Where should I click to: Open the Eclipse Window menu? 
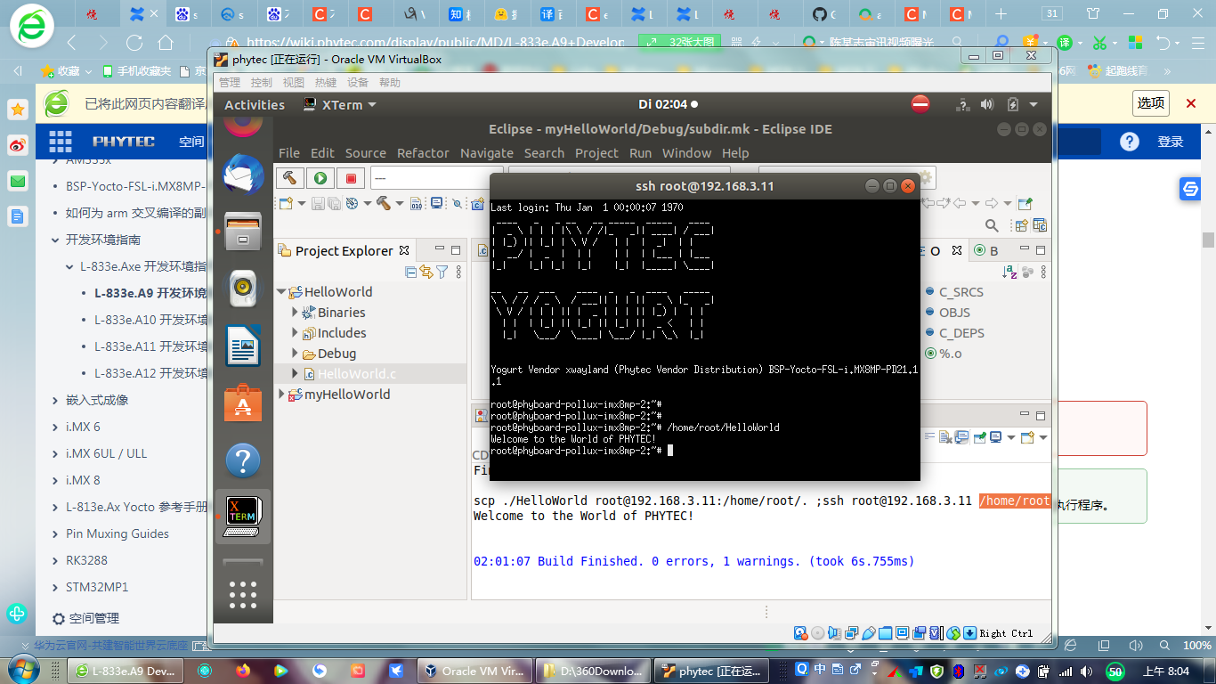tap(686, 152)
